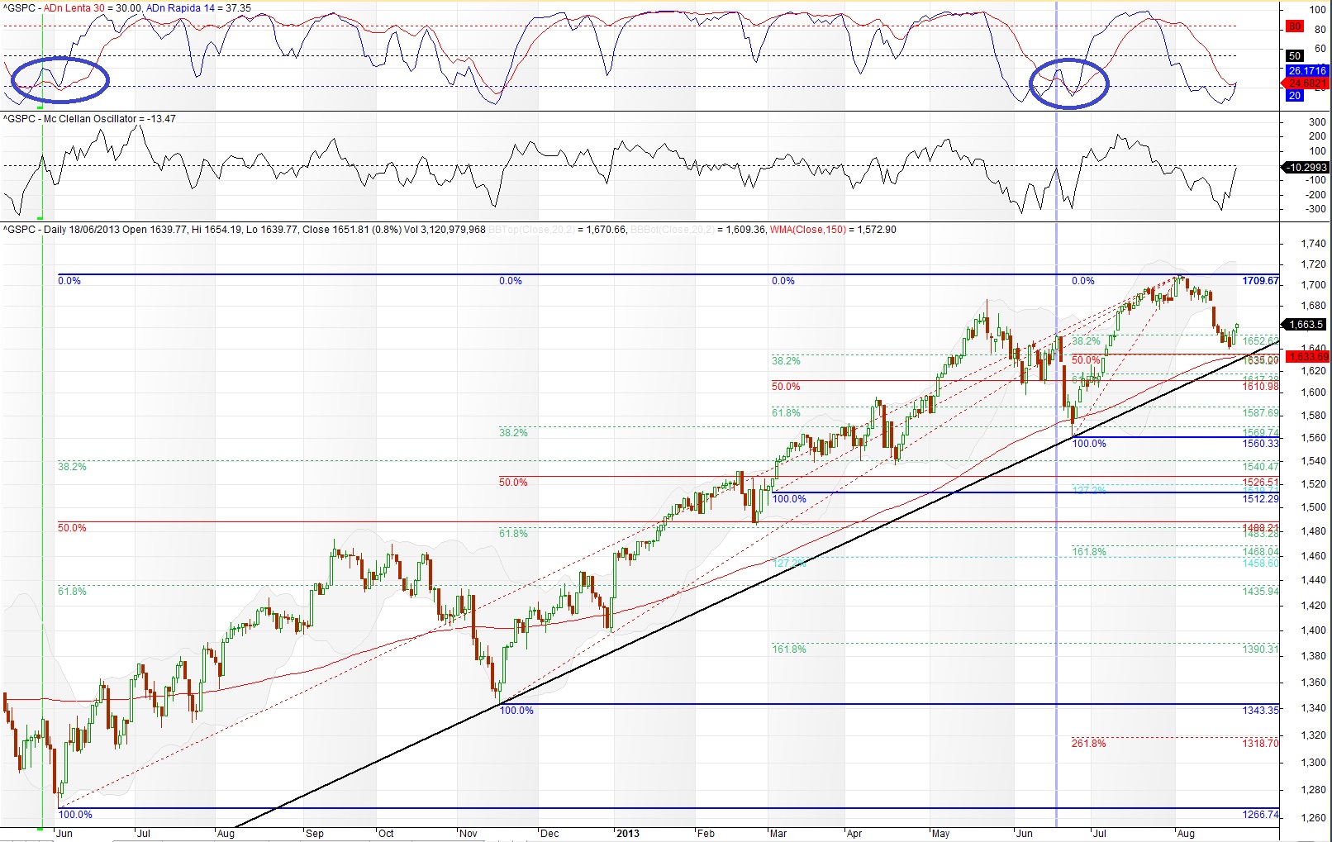Select the blue 20 level marker
Viewport: 1332px width, 842px height.
click(1295, 96)
